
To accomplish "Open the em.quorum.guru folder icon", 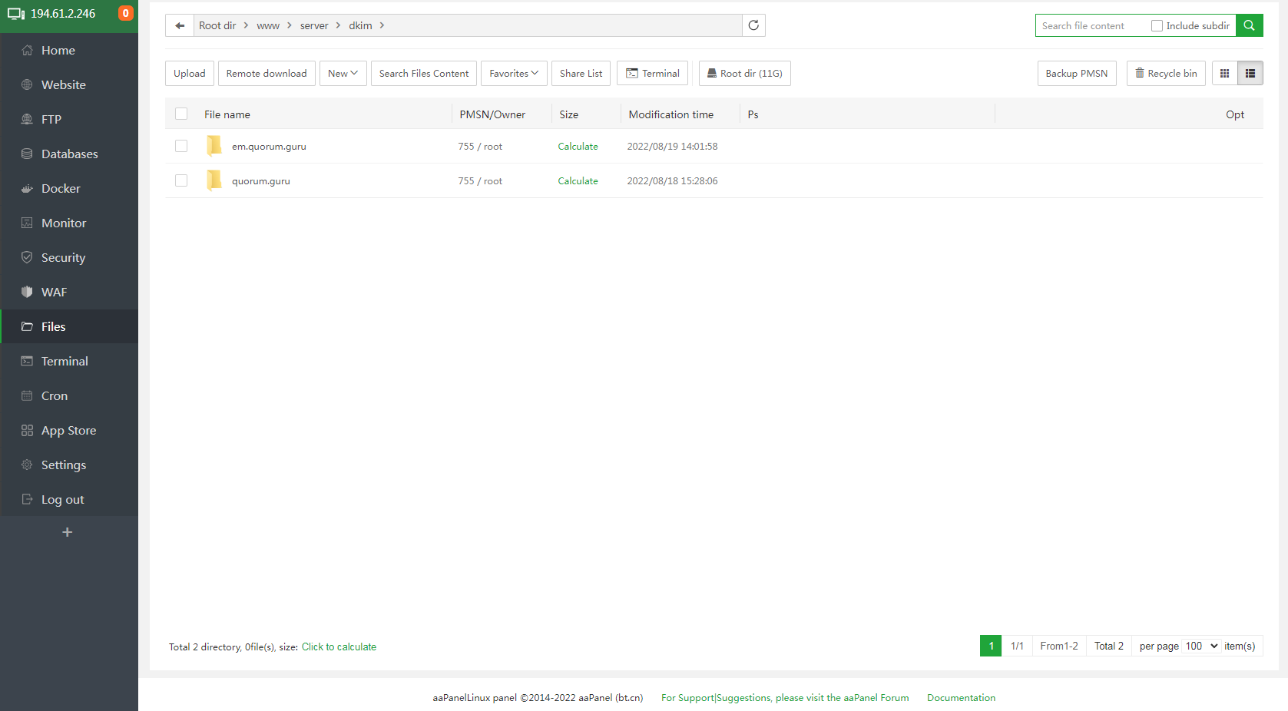I will click(214, 146).
